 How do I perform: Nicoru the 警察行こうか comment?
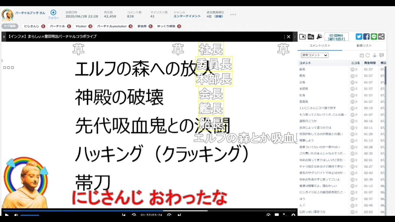tap(352, 121)
